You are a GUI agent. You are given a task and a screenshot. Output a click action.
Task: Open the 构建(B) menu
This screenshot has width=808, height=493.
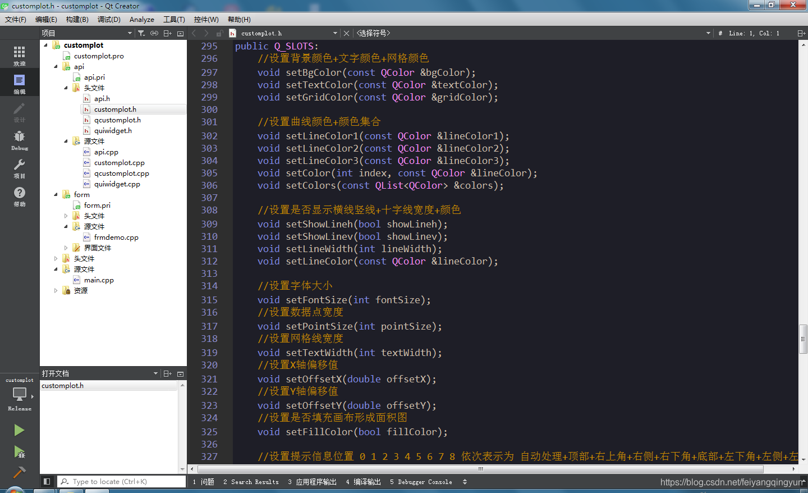tap(77, 19)
